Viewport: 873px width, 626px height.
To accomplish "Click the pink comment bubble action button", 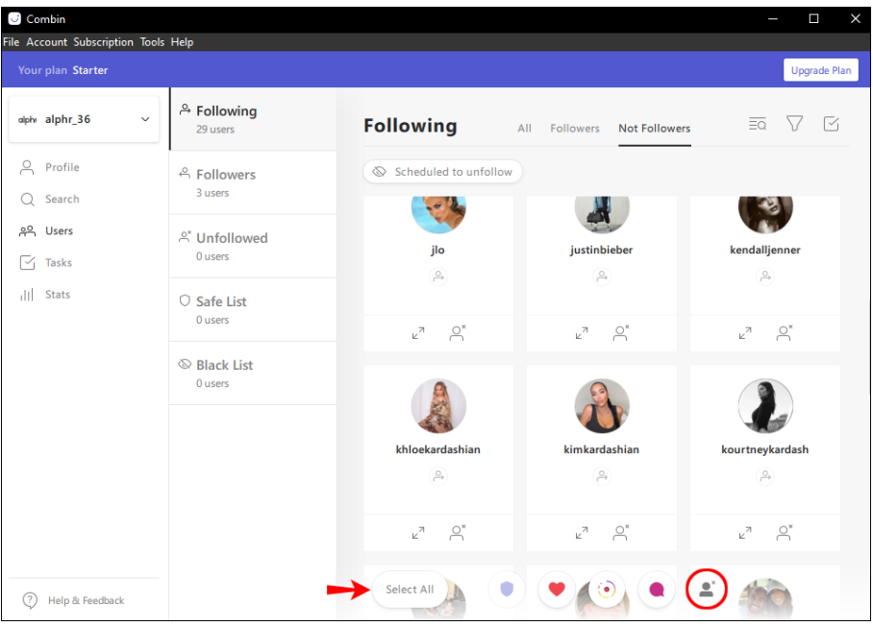I will 657,589.
